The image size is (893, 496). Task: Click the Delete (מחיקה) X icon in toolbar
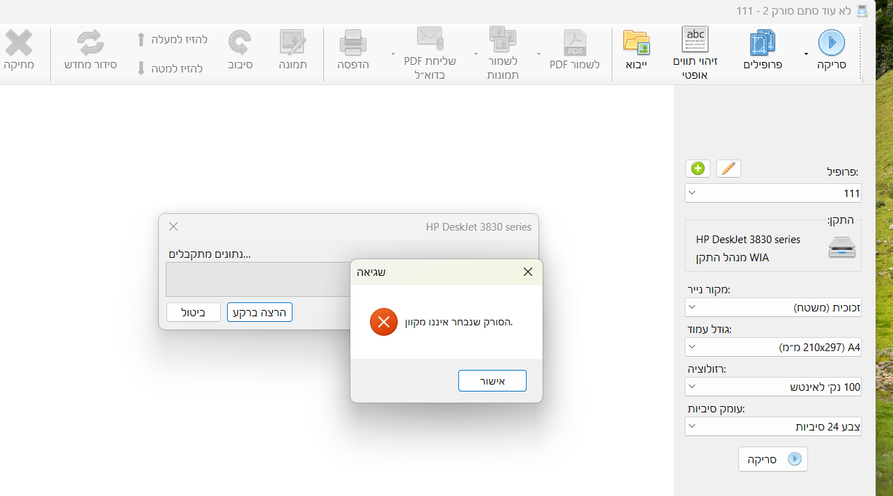(x=19, y=43)
